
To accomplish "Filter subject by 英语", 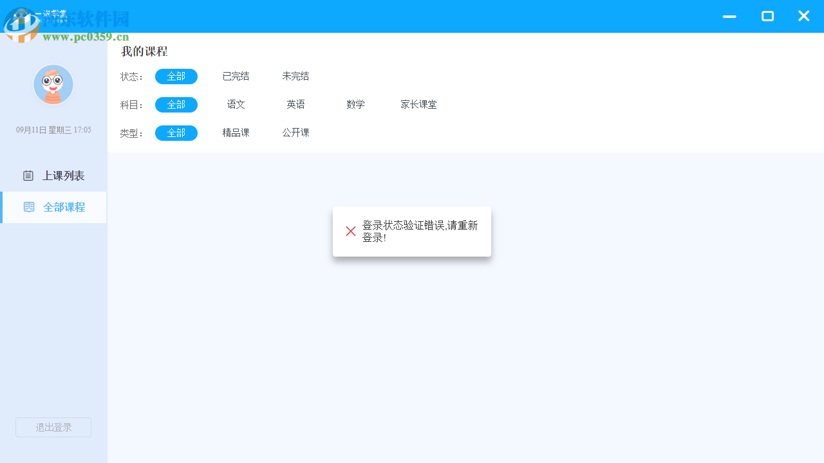I will [x=295, y=105].
